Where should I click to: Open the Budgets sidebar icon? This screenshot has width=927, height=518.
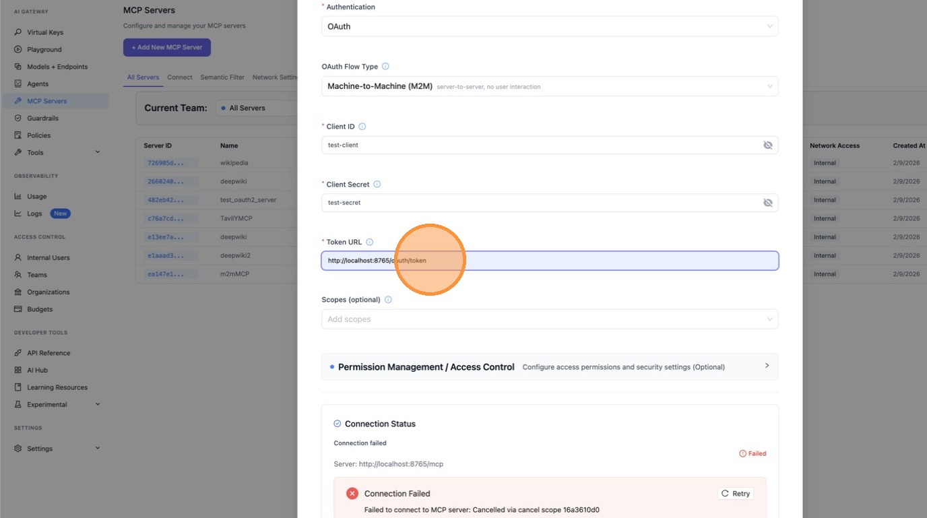pos(18,309)
